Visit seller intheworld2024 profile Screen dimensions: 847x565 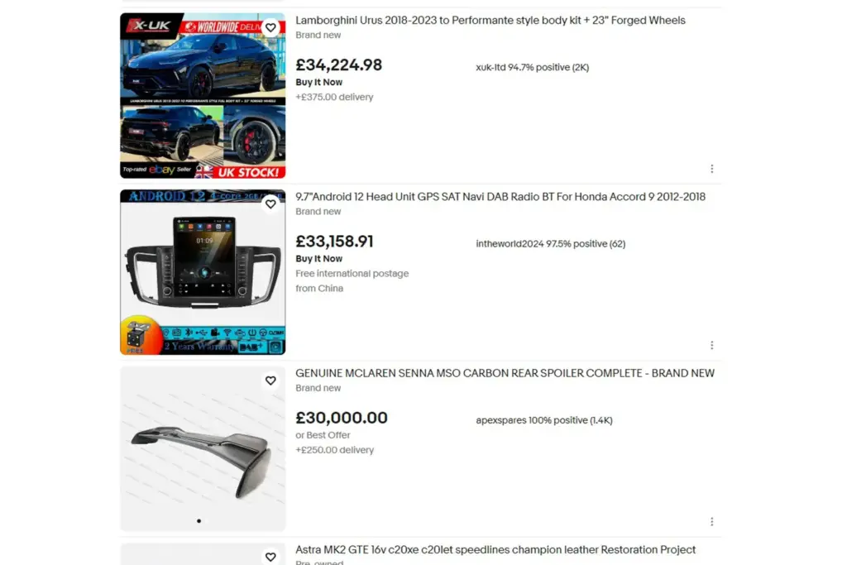coord(550,244)
